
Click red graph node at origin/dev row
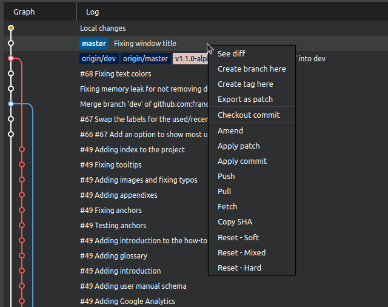11,58
